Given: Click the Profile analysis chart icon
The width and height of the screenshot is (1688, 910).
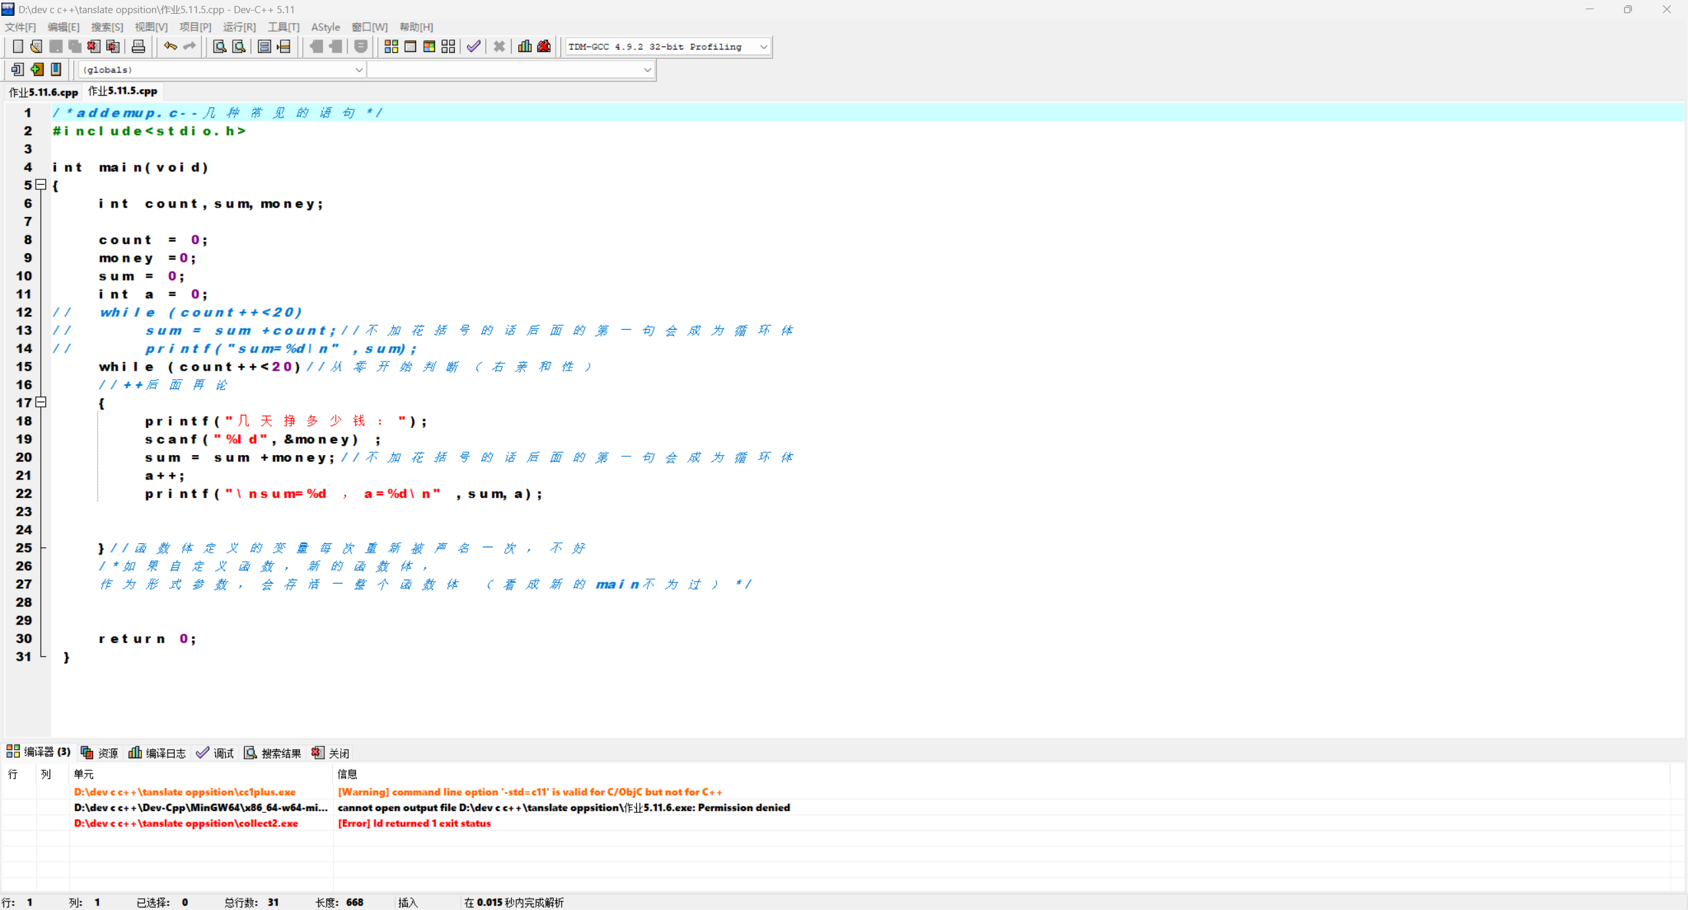Looking at the screenshot, I should (525, 46).
